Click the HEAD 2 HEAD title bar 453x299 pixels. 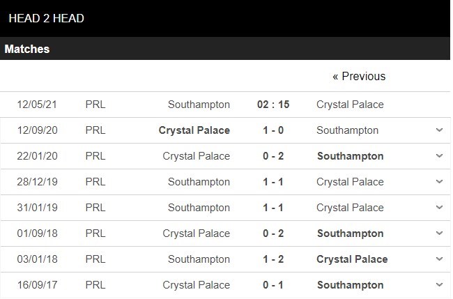point(46,19)
